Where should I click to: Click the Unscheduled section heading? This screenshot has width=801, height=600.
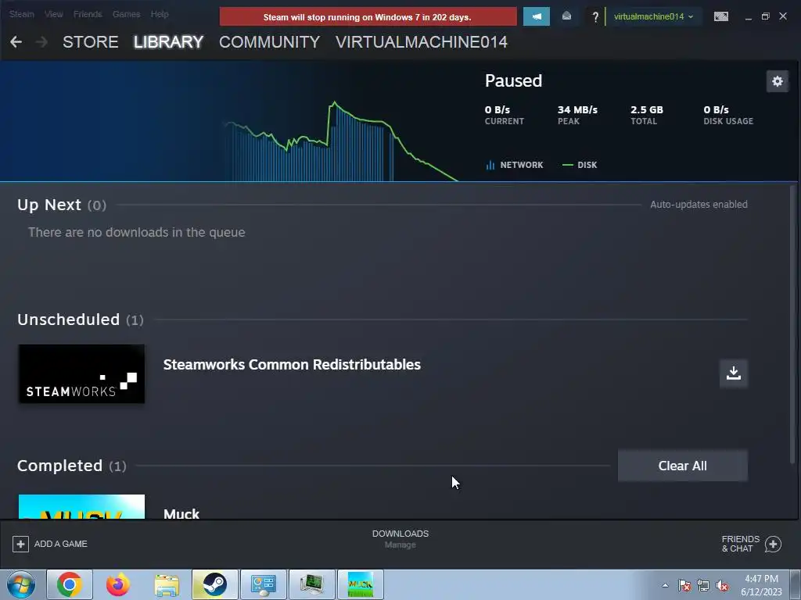pos(69,320)
